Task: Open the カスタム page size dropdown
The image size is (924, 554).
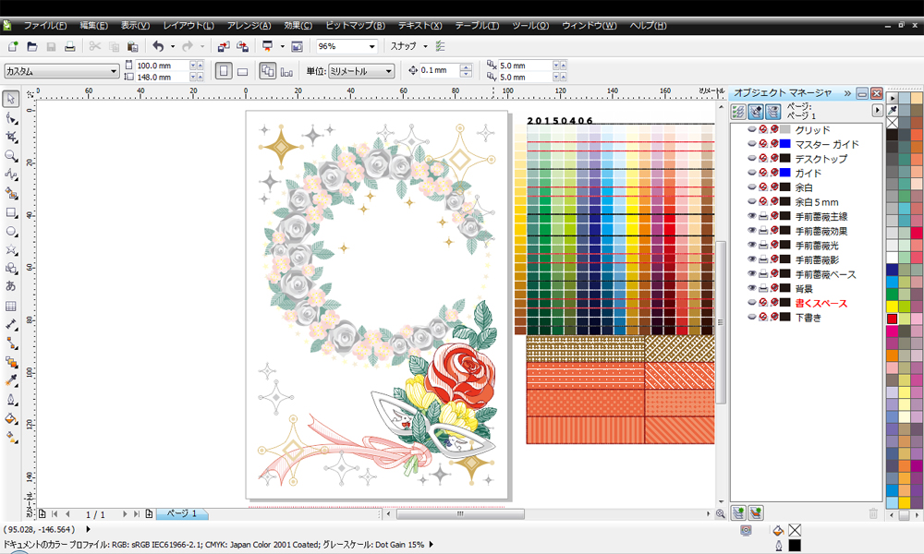Action: [114, 70]
